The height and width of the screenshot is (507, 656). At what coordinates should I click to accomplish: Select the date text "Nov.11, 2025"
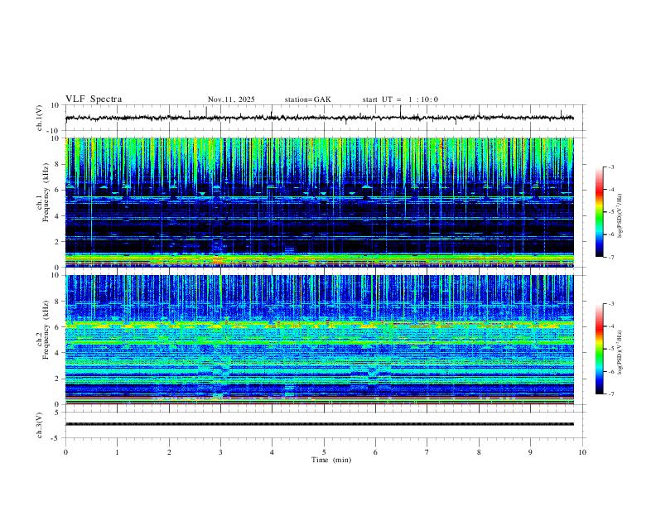click(x=231, y=99)
